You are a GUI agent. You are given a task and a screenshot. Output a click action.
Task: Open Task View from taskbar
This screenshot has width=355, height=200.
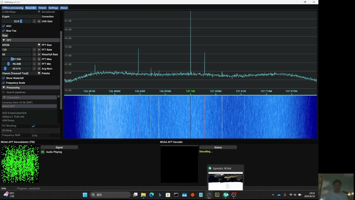[135, 195]
